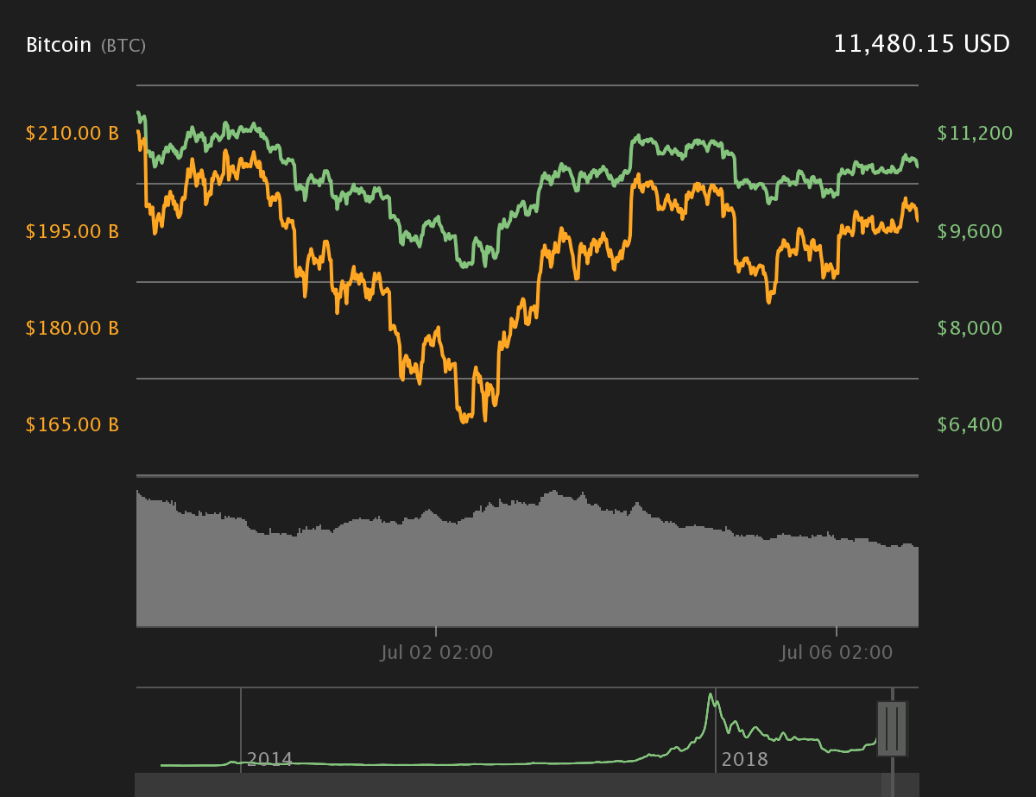Click the 2018 marker in the navigator

[x=744, y=760]
